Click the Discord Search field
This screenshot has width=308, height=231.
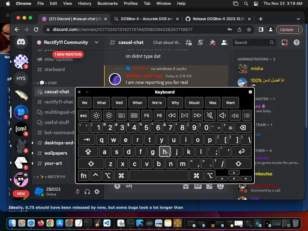254,42
